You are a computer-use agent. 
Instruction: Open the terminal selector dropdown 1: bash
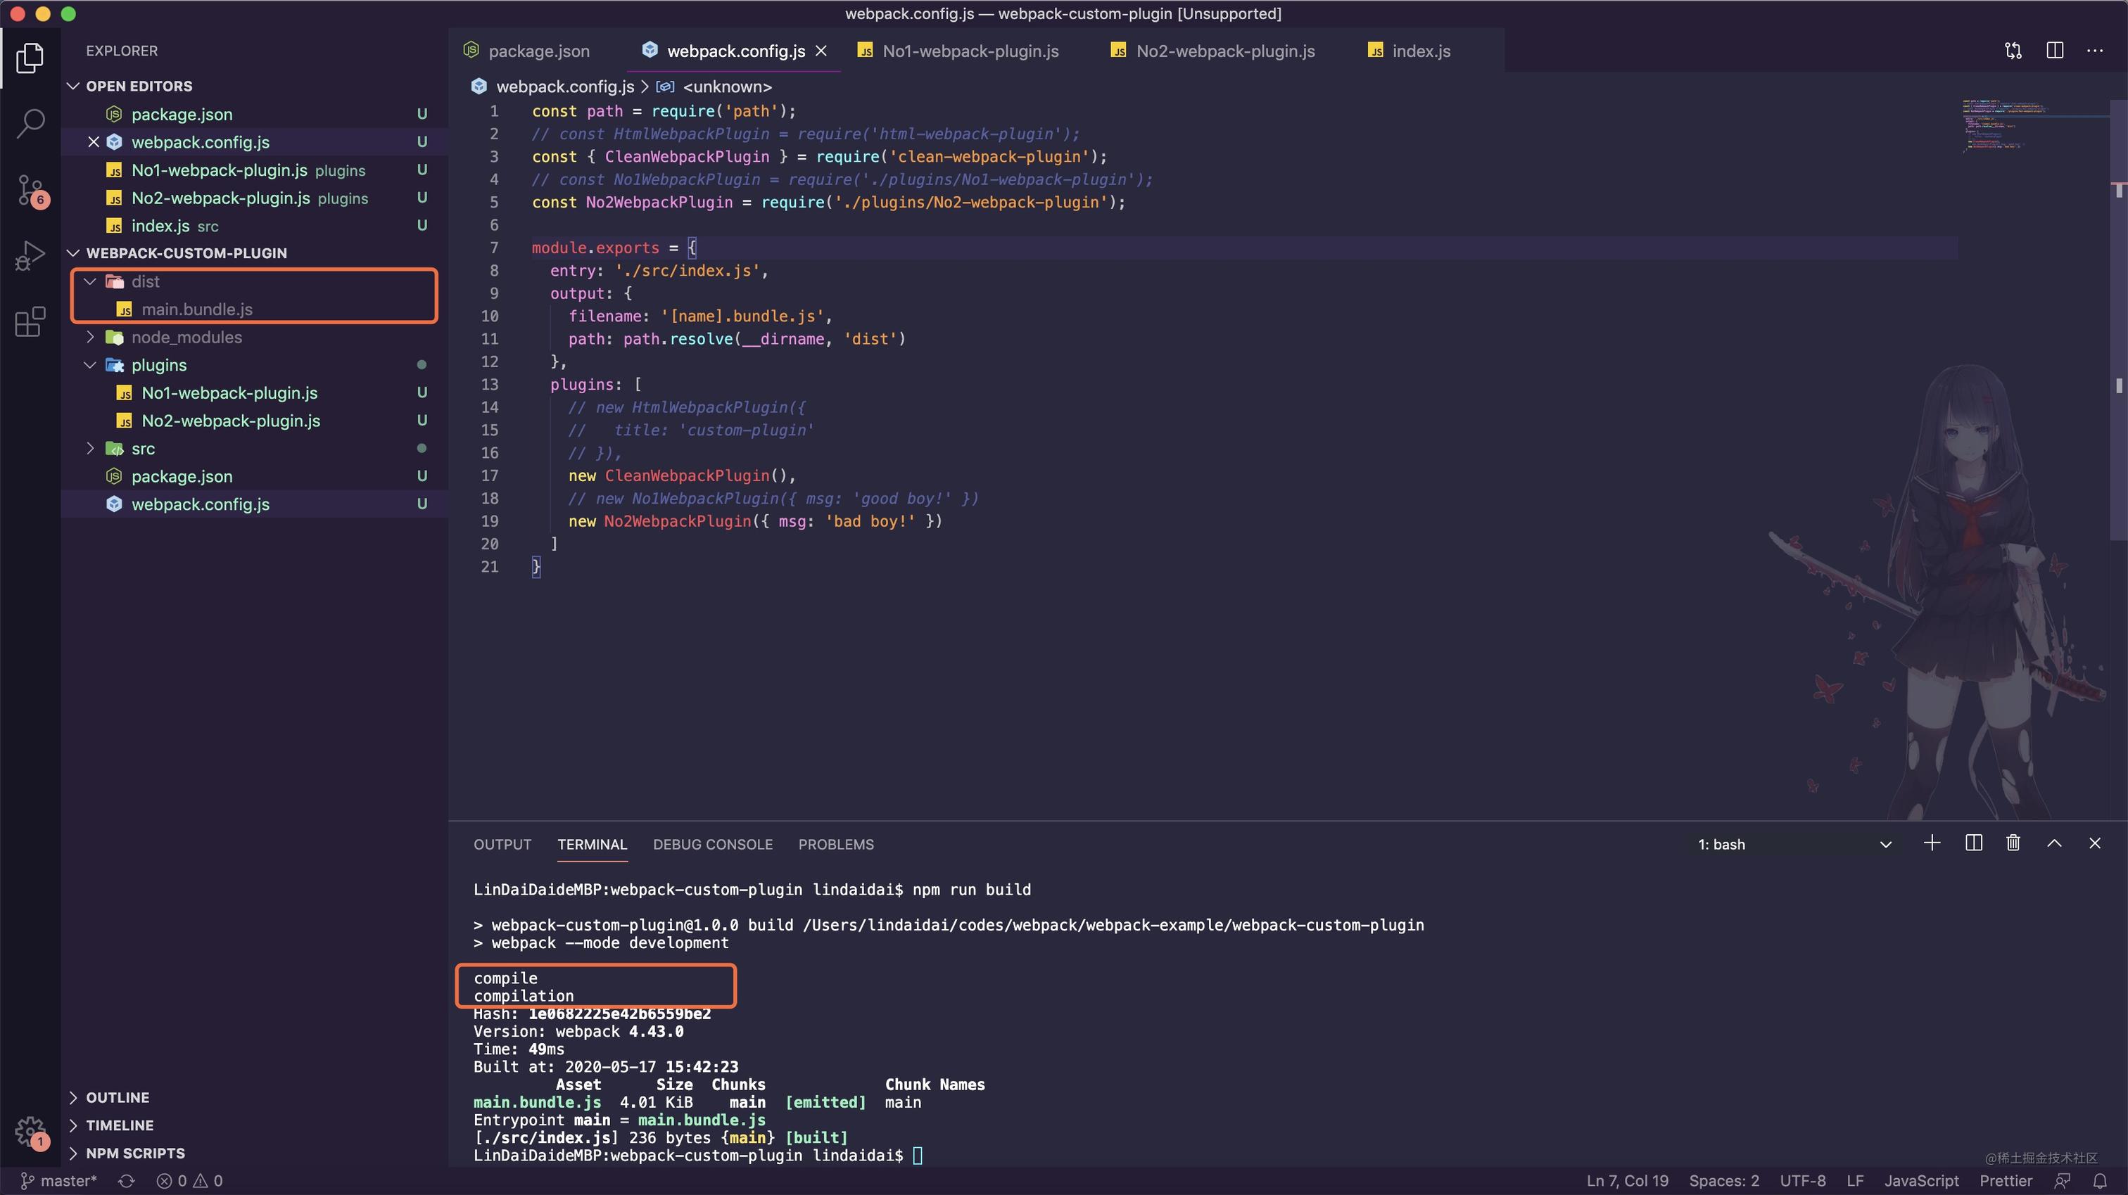[x=1794, y=844]
